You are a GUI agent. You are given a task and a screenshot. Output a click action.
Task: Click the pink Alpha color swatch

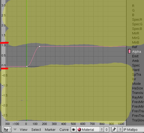(129, 51)
